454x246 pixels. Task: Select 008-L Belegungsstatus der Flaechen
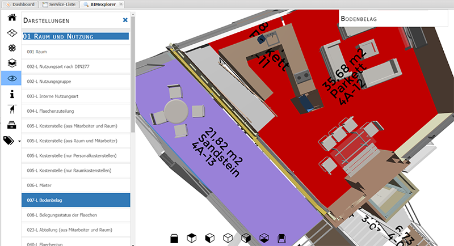pos(76,215)
